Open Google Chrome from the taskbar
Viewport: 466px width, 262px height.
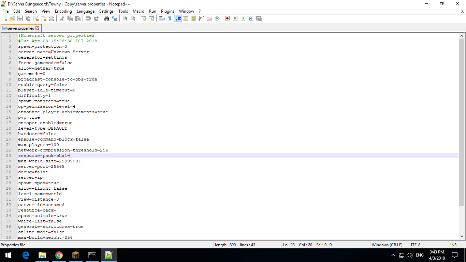59,255
